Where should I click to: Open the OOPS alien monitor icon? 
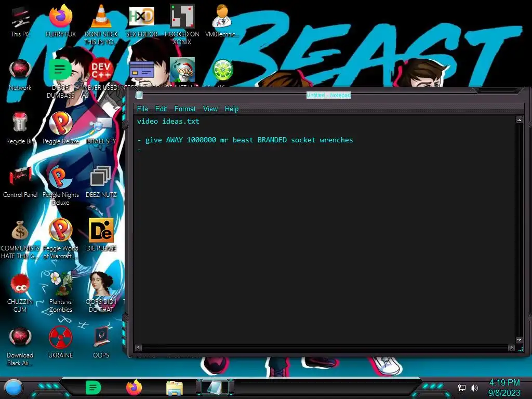pos(101,343)
